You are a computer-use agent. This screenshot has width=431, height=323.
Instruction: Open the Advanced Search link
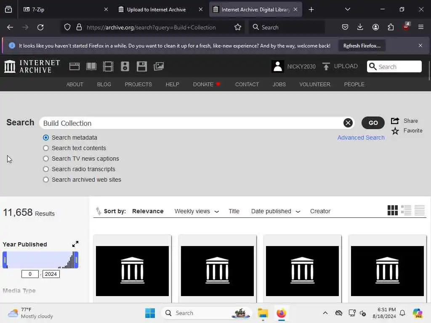point(361,138)
